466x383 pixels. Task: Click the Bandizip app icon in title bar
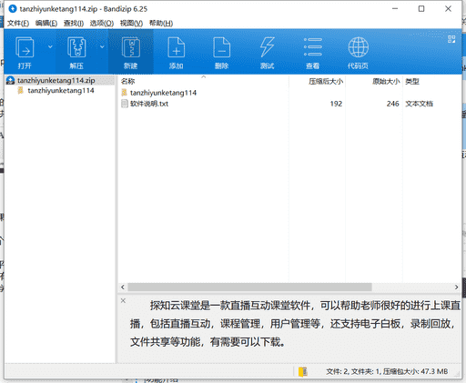[13, 9]
